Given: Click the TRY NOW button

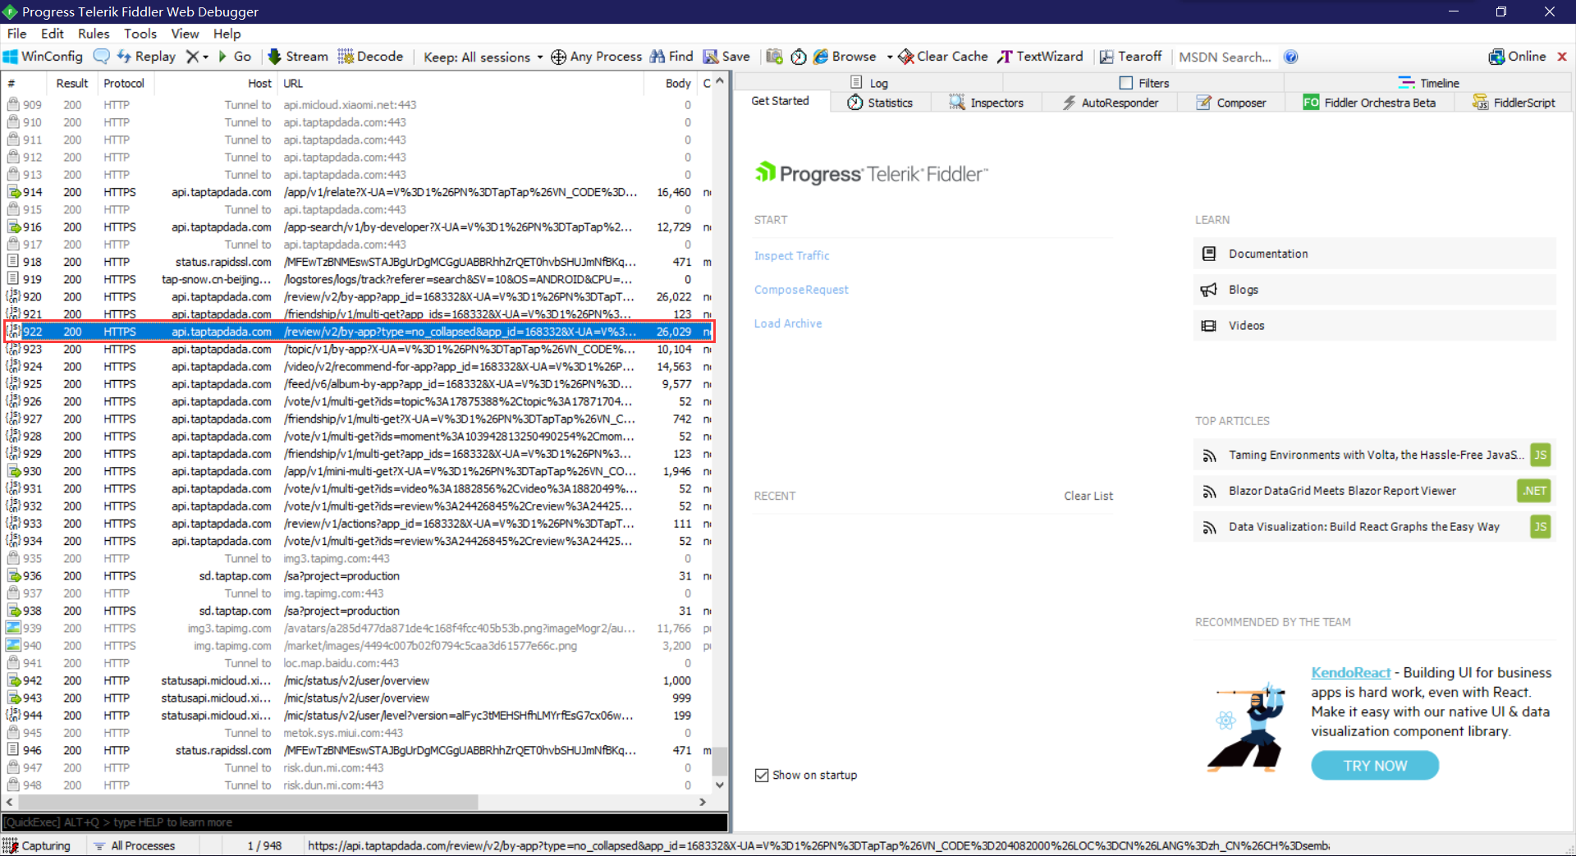Looking at the screenshot, I should pos(1375,766).
